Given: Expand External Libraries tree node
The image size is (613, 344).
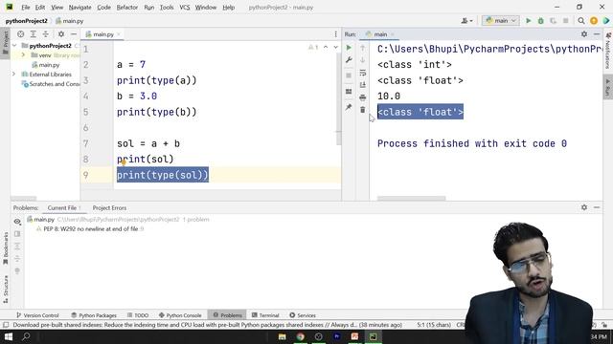Looking at the screenshot, I should coord(14,75).
